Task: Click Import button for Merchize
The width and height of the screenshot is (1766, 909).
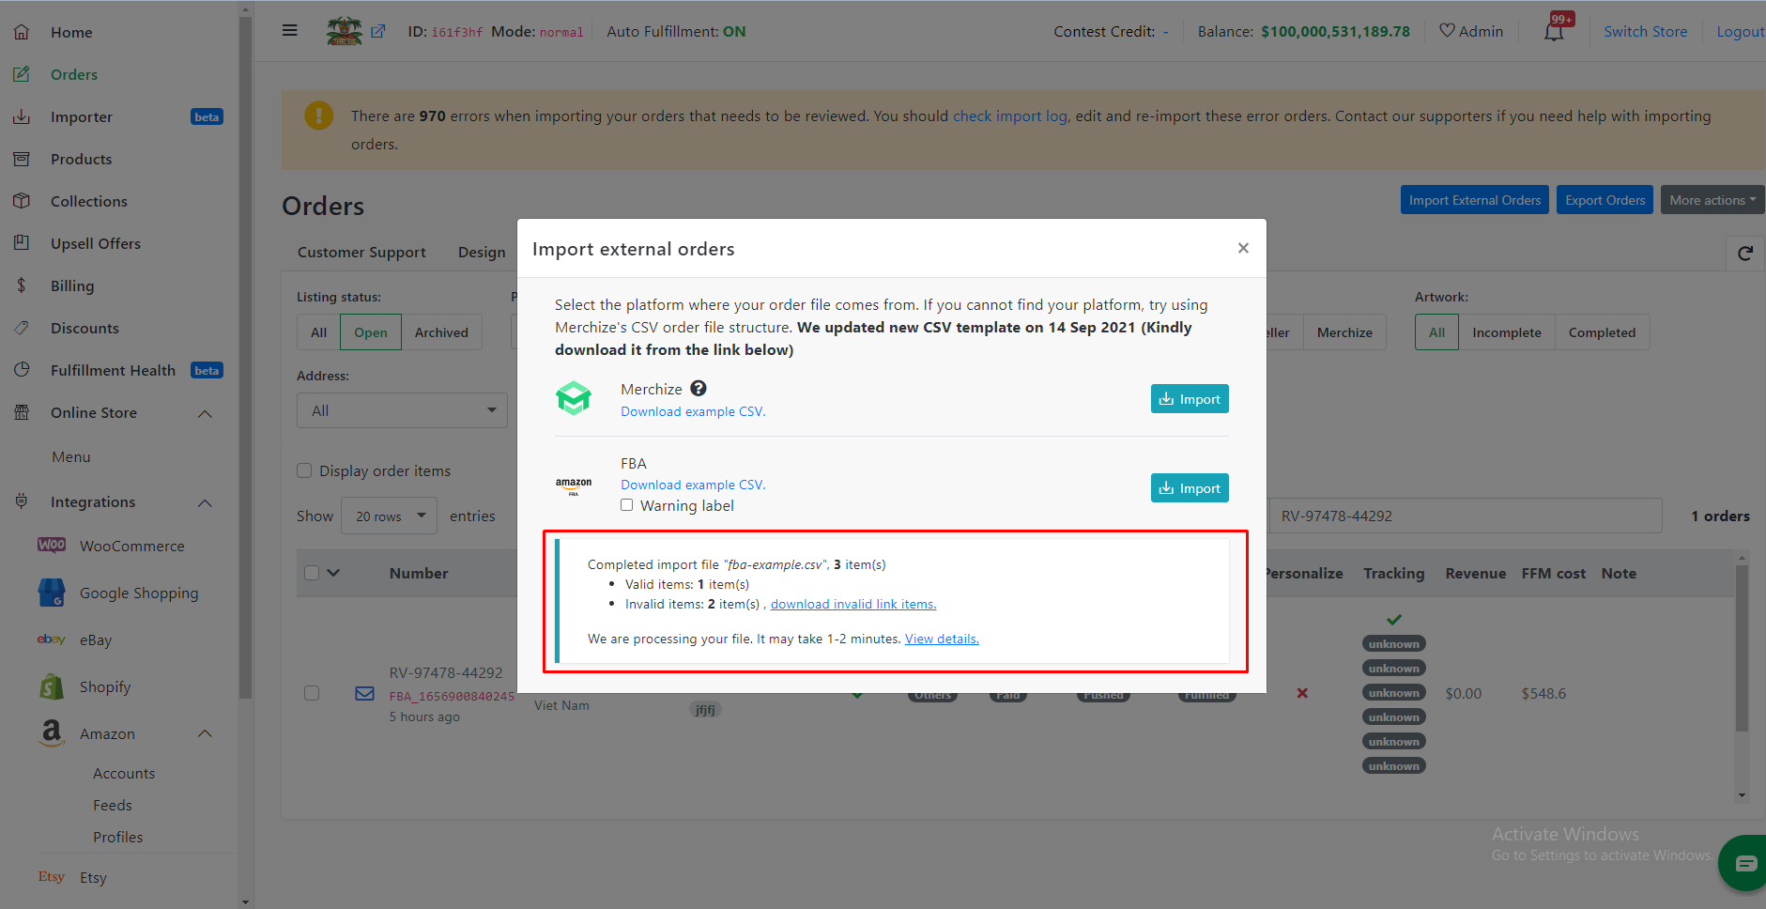Action: 1190,399
